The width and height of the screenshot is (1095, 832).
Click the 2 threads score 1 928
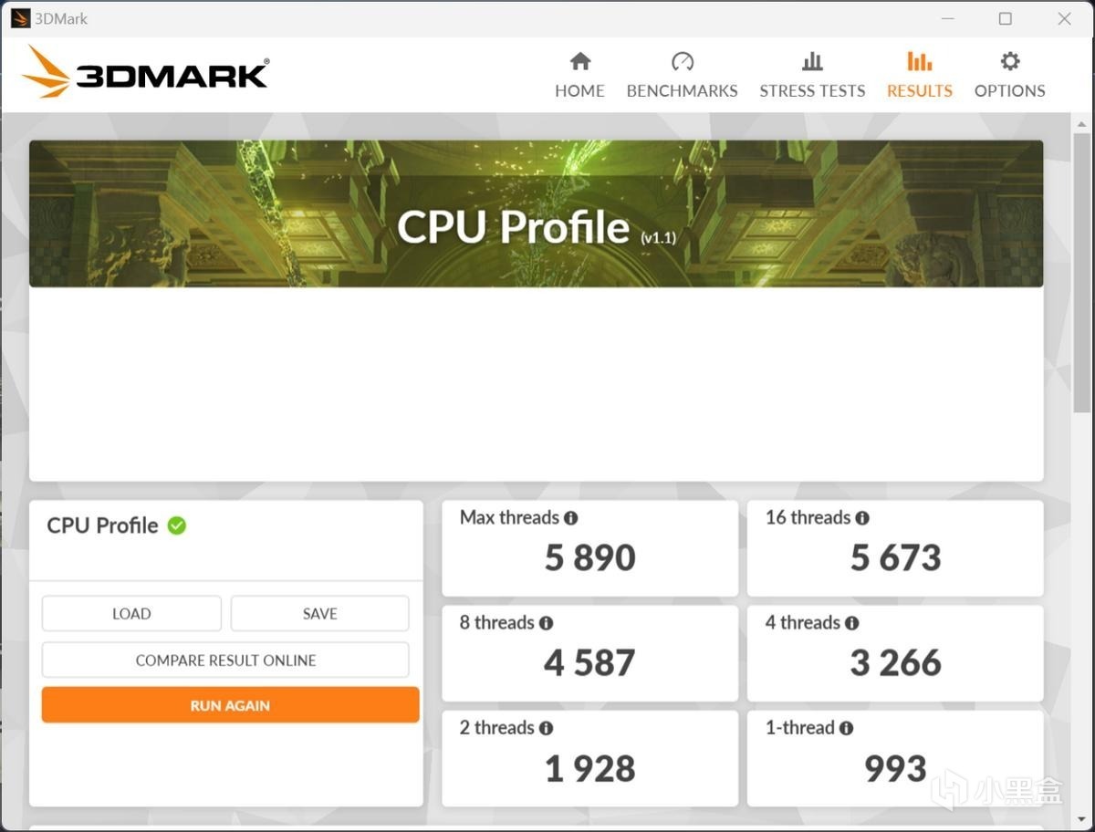[590, 769]
